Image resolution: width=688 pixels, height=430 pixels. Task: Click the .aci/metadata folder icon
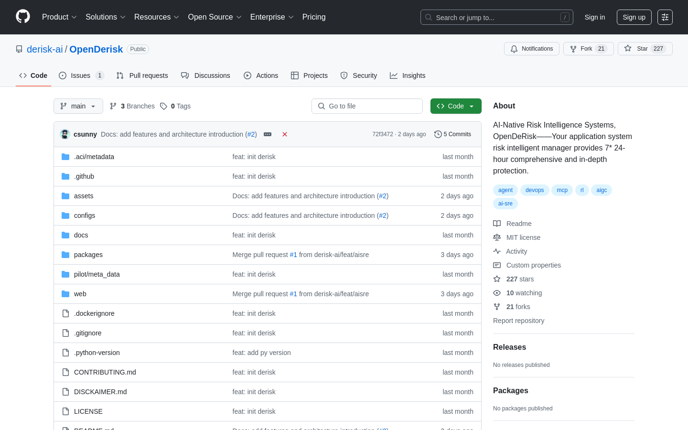(65, 157)
